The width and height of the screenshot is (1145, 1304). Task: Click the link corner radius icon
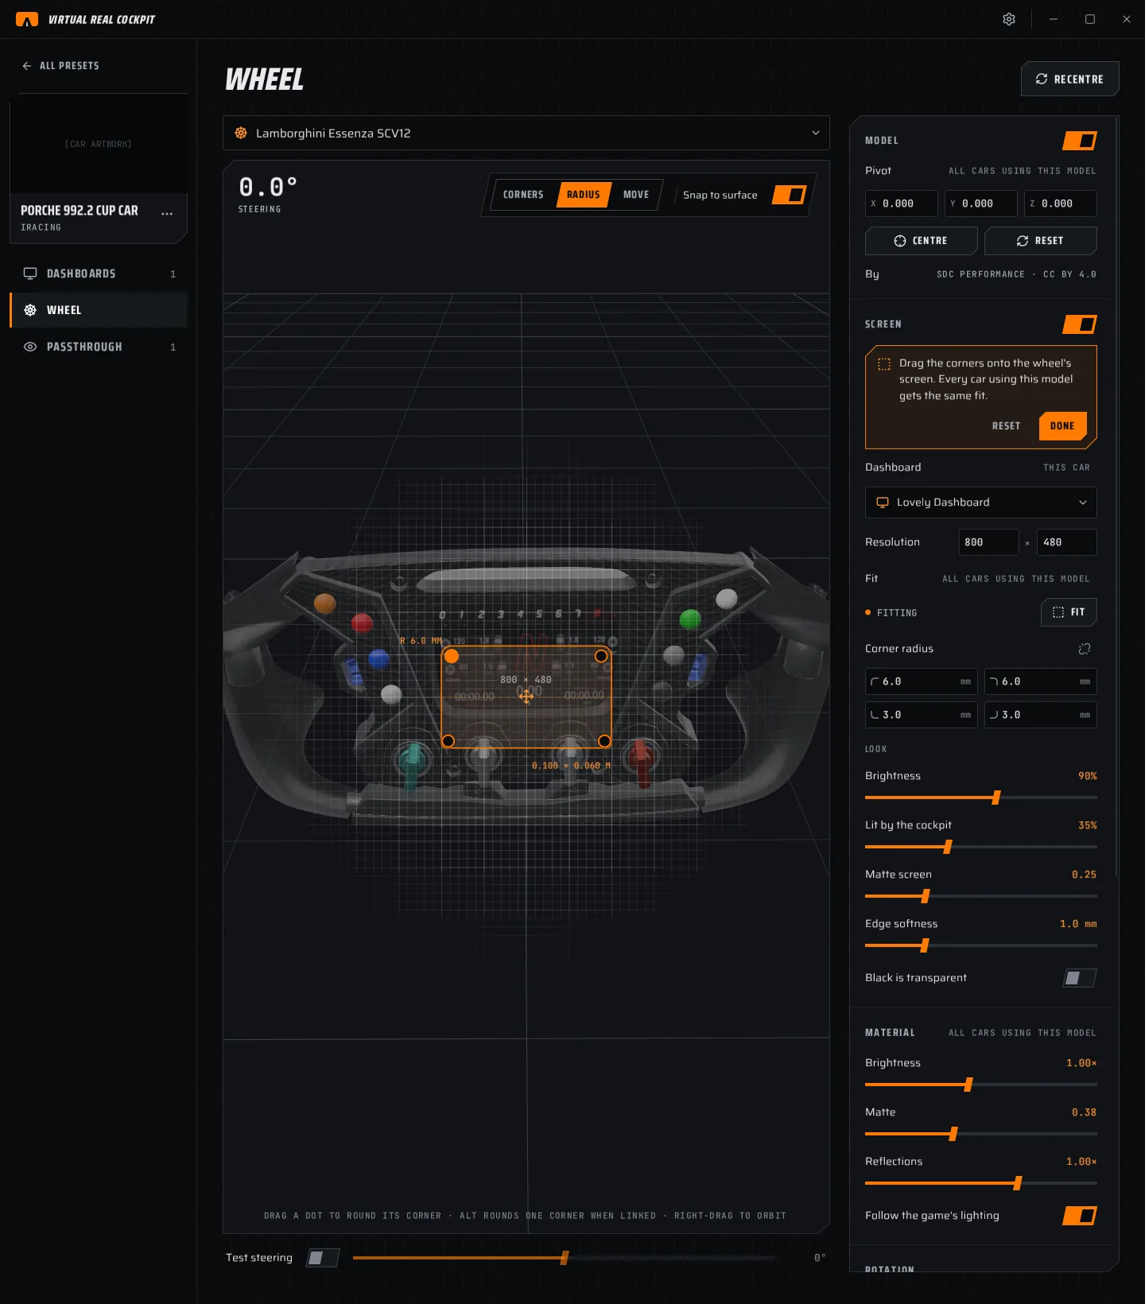(x=1085, y=649)
